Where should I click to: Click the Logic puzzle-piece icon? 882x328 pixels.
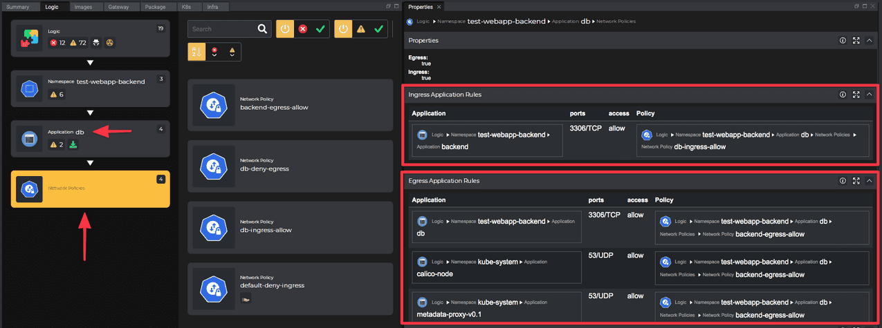[x=29, y=39]
